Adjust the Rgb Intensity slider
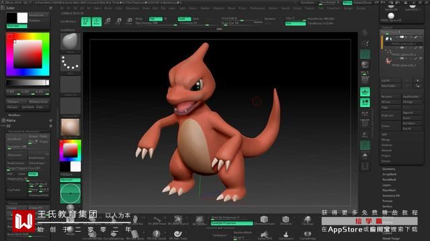Image resolution: width=430 pixels, height=241 pixels. pos(156,23)
